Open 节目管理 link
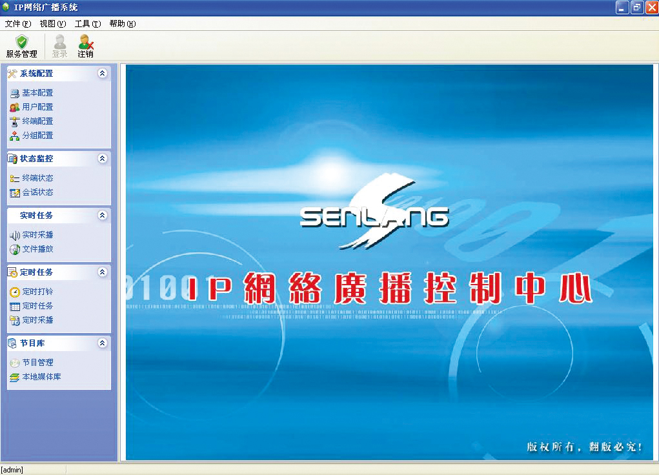659x475 pixels. click(x=38, y=363)
